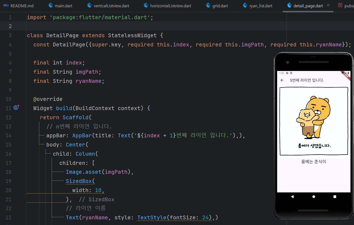
Task: Click 'this.imgPath' in the constructor line
Action: (244, 45)
